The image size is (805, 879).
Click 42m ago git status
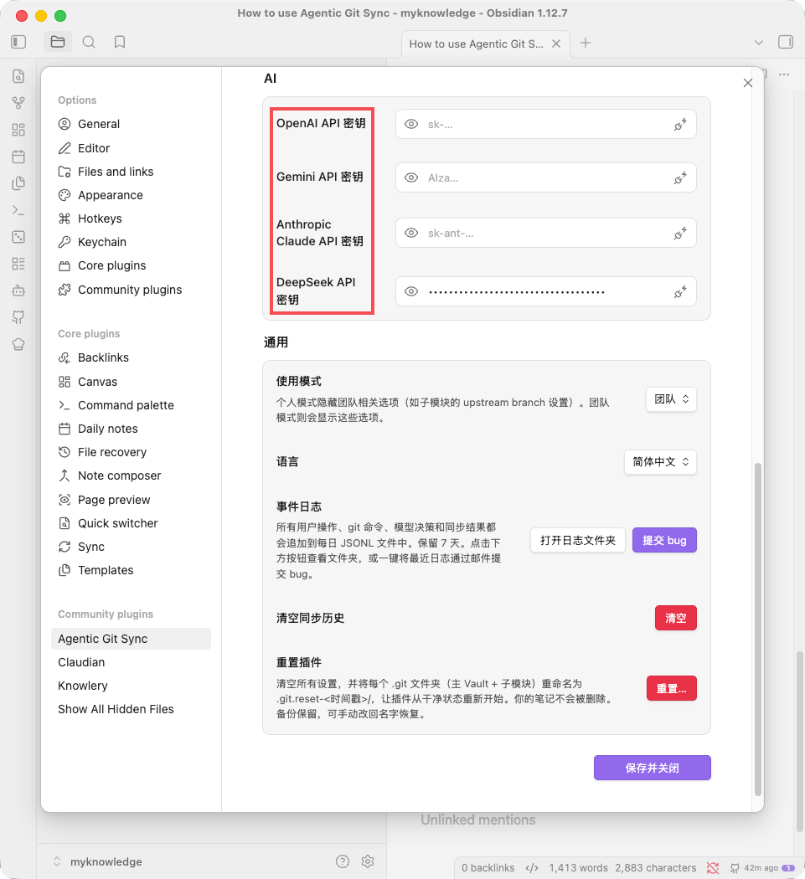761,868
